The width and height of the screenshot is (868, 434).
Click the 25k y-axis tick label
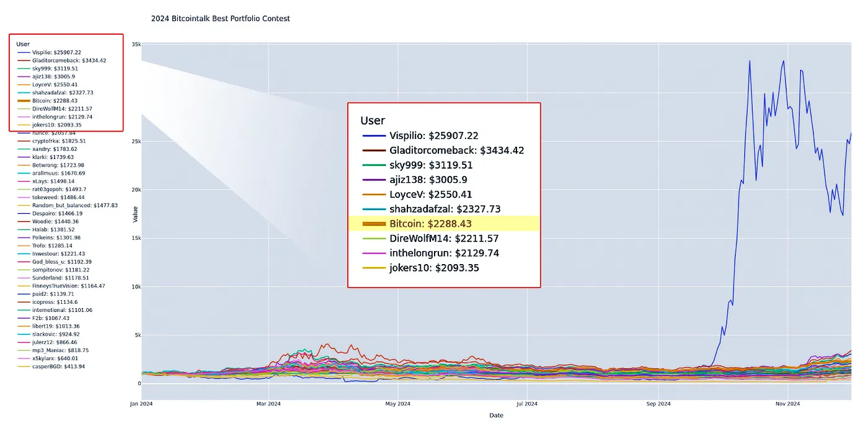pos(136,141)
